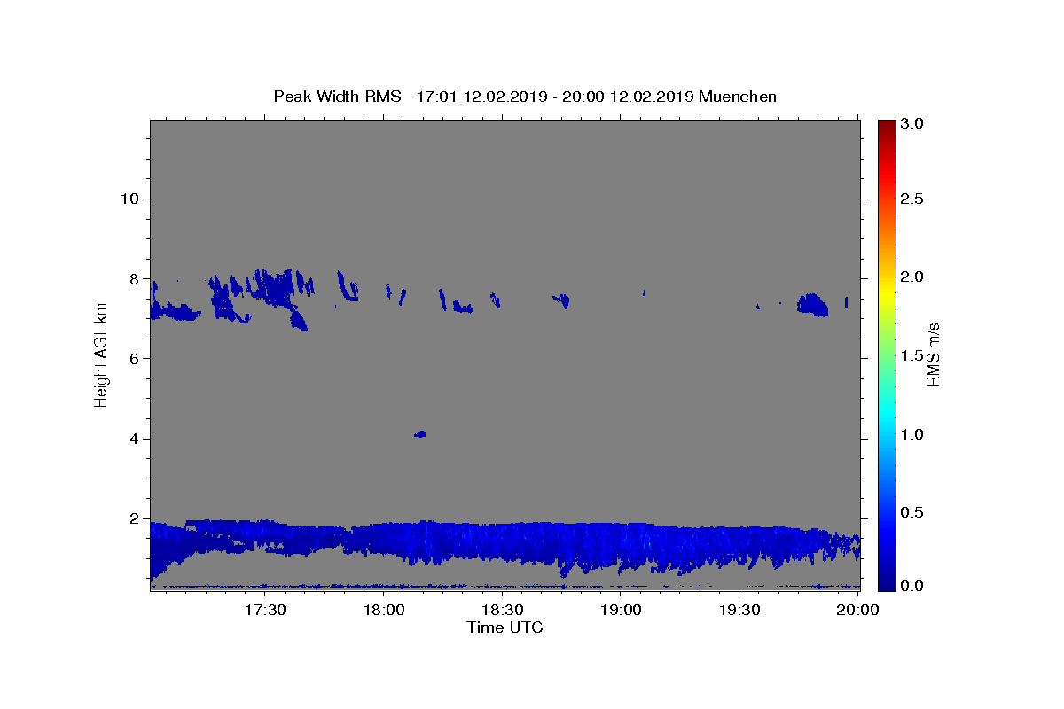The width and height of the screenshot is (1064, 709).
Task: Click the 'RMS m/s' colorbar label
Action: pos(933,354)
